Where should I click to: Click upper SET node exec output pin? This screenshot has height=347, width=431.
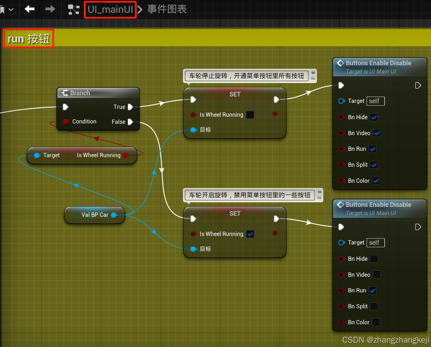[x=276, y=100]
